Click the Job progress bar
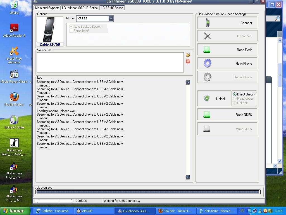The width and height of the screenshot is (286, 215). pos(148,192)
